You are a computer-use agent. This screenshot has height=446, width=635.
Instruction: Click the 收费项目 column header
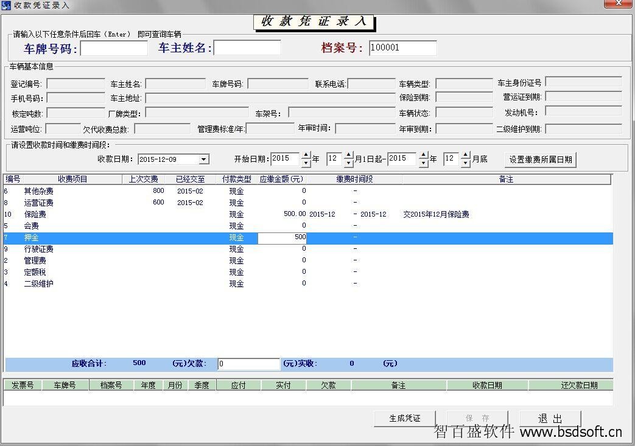coord(72,179)
